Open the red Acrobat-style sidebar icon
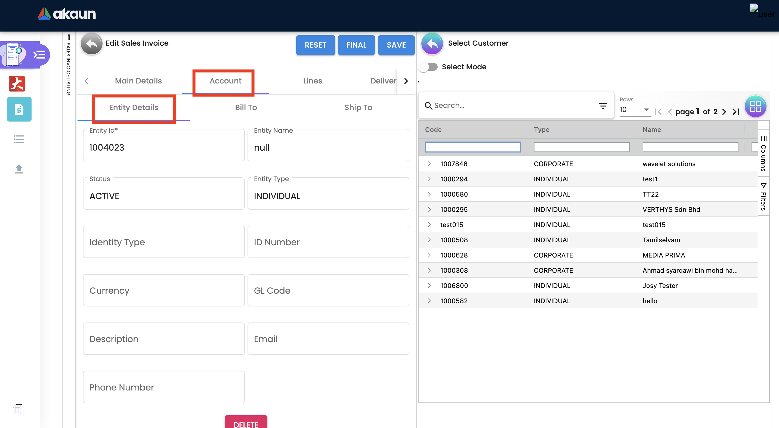 coord(17,84)
